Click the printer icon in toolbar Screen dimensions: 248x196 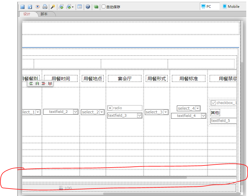click(x=45, y=7)
